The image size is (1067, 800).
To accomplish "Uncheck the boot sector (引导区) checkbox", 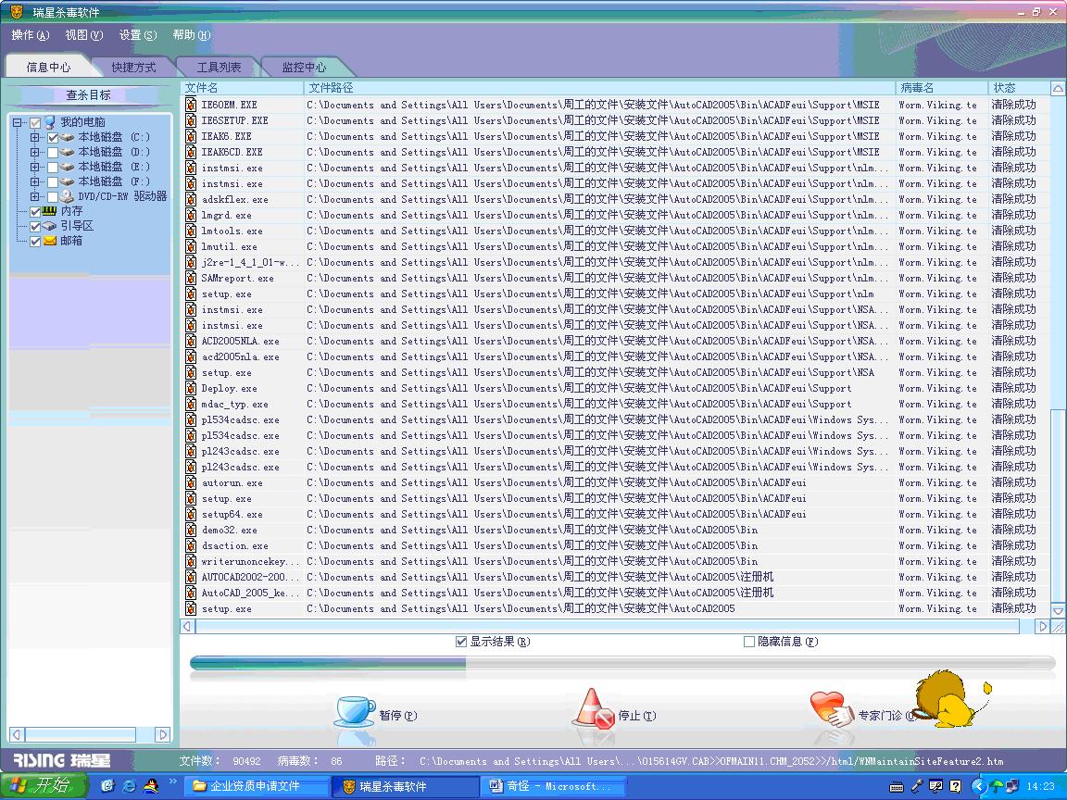I will pos(35,227).
